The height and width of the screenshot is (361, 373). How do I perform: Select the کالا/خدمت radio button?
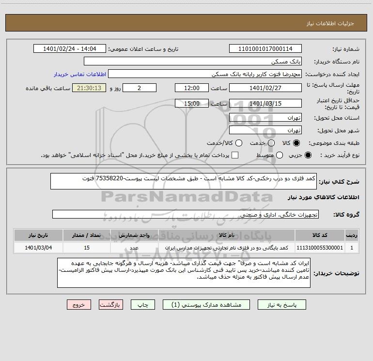click(239, 143)
